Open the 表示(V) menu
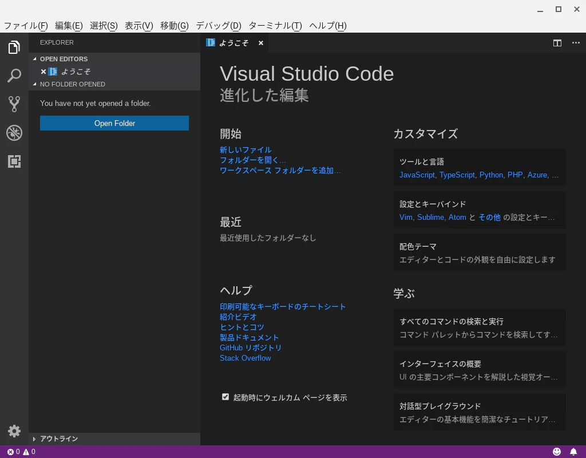Image resolution: width=586 pixels, height=458 pixels. coord(138,25)
